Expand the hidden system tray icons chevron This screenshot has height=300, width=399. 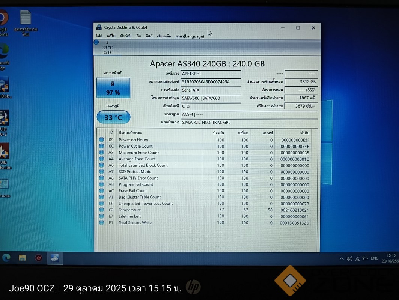pyautogui.click(x=342, y=258)
